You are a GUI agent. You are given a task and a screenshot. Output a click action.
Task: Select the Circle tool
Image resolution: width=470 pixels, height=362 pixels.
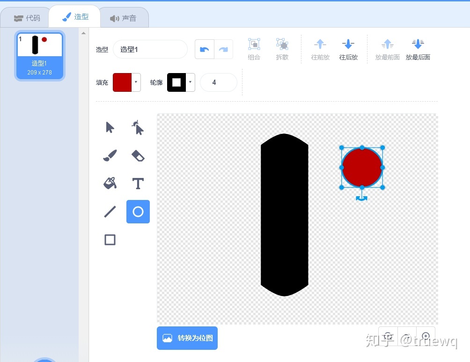pos(138,212)
